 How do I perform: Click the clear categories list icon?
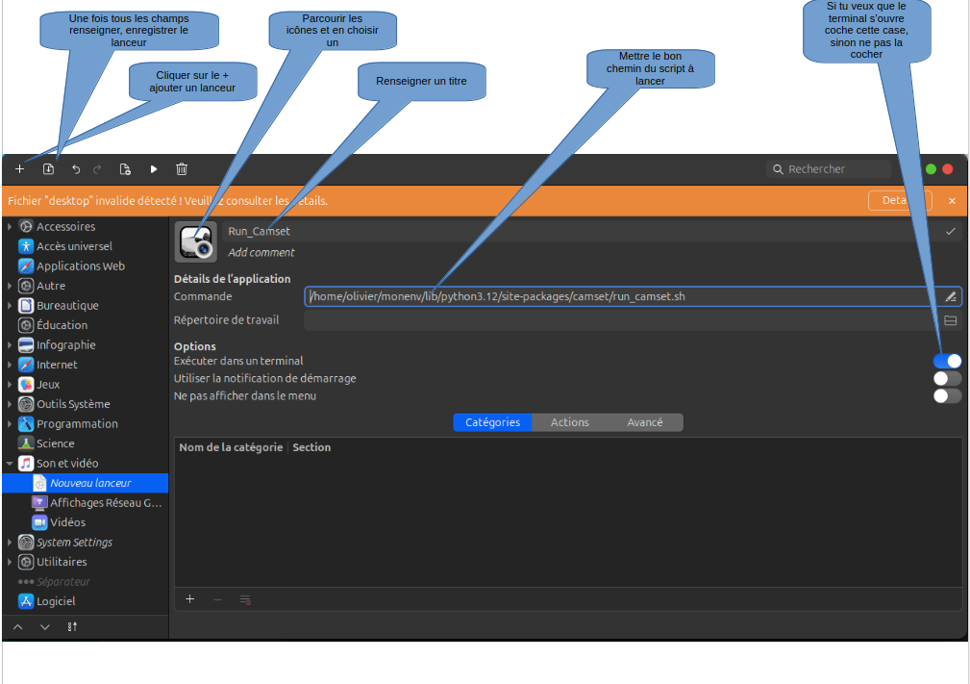point(245,599)
